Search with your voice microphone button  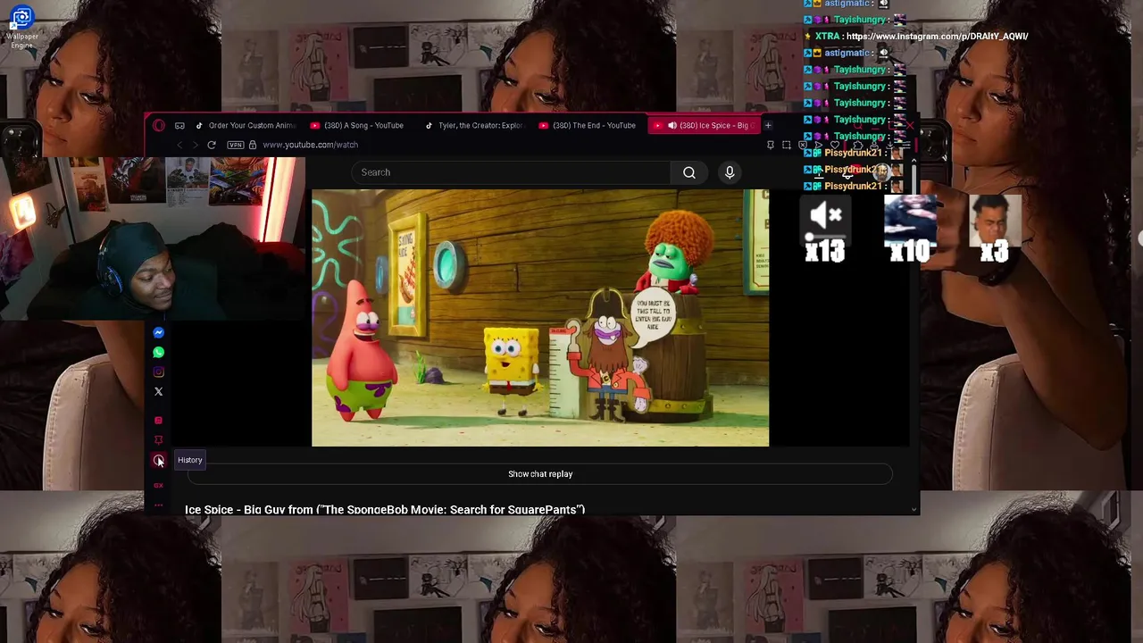(730, 172)
